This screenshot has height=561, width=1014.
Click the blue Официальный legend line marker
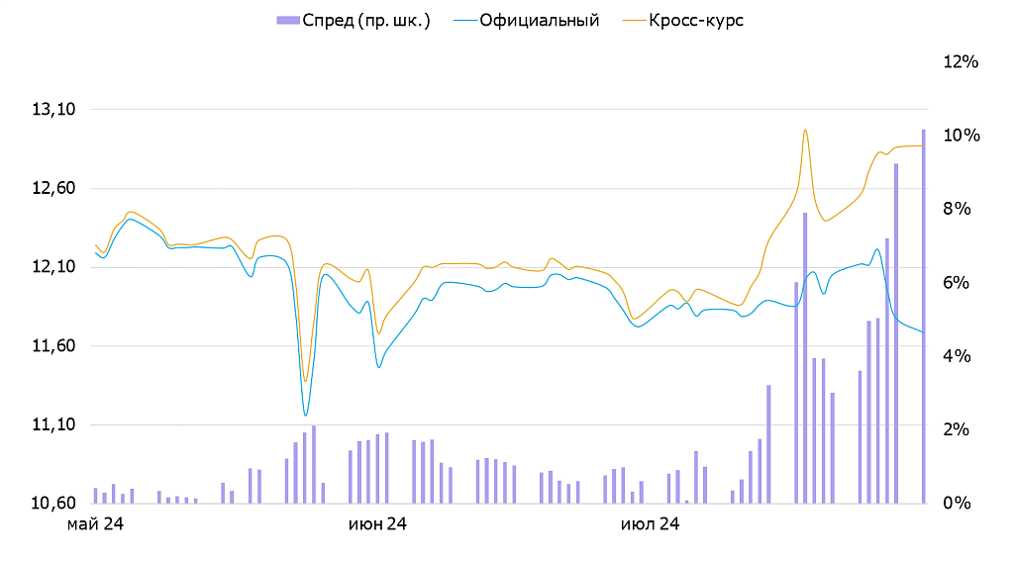coord(463,20)
